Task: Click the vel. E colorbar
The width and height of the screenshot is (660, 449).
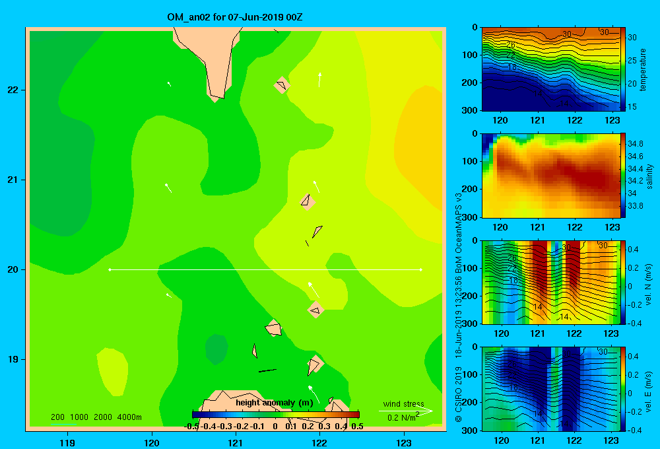Action: pyautogui.click(x=623, y=389)
